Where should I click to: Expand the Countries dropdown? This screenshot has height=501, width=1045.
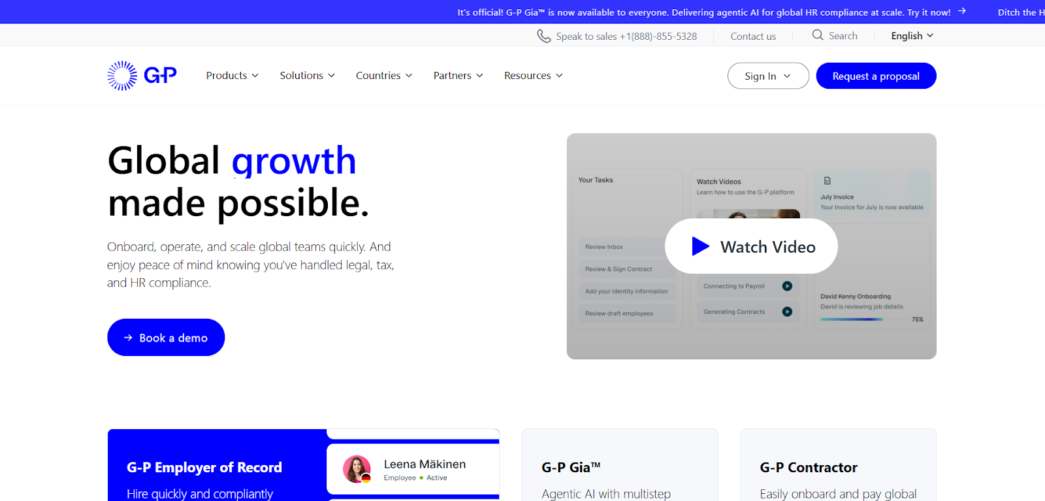click(x=384, y=76)
